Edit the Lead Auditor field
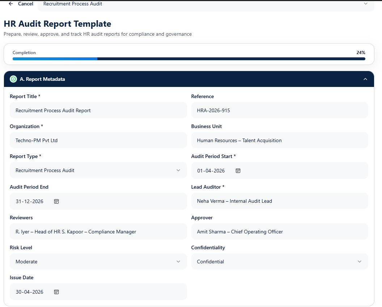Screen dimensions: 382x307 pyautogui.click(x=279, y=201)
